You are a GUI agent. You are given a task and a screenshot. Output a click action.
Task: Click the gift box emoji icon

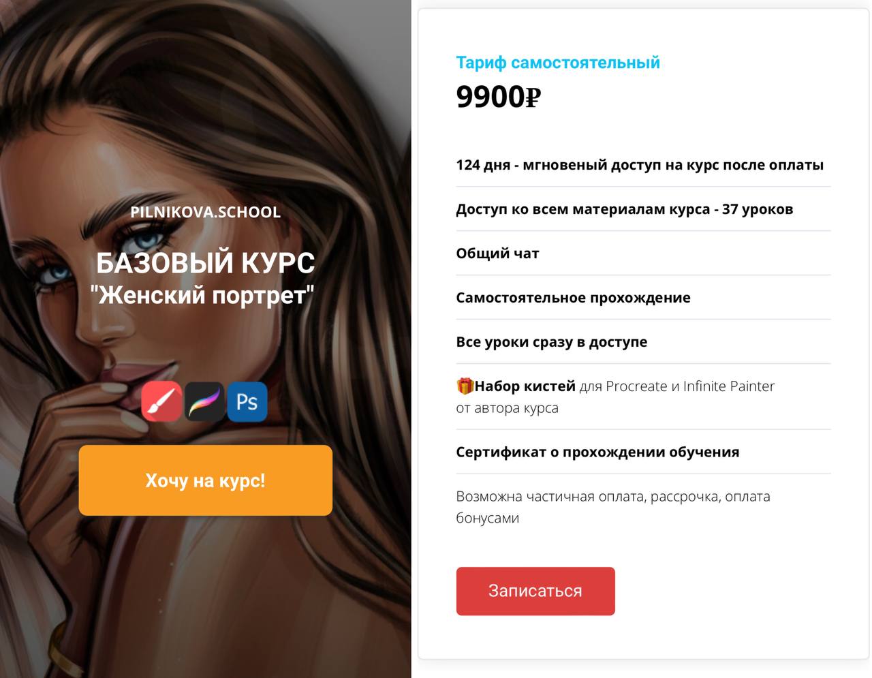tap(465, 386)
